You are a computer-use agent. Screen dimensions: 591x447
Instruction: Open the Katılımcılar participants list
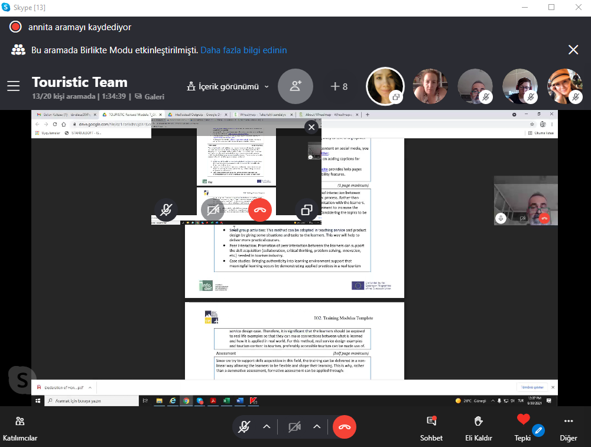(x=20, y=427)
